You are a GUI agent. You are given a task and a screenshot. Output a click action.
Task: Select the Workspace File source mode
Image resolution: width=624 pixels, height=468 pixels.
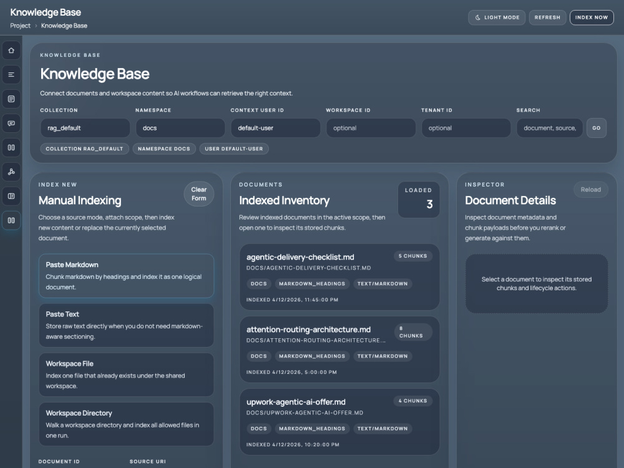point(126,374)
